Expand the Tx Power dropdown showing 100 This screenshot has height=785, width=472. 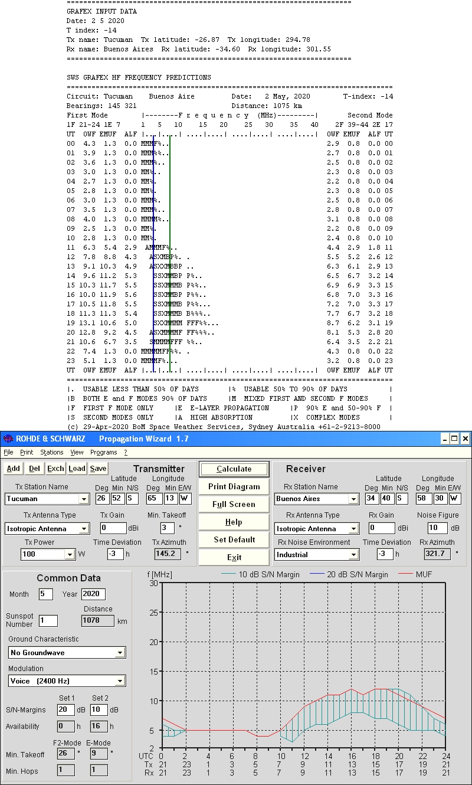click(70, 555)
